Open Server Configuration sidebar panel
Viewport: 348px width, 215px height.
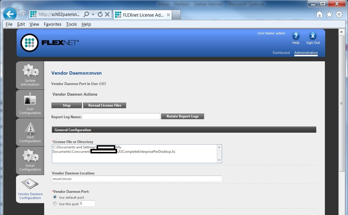point(30,161)
